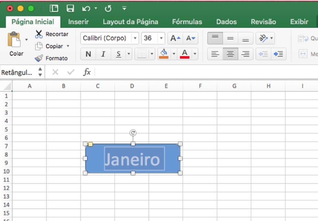
Task: Select column C header
Action: 98,86
